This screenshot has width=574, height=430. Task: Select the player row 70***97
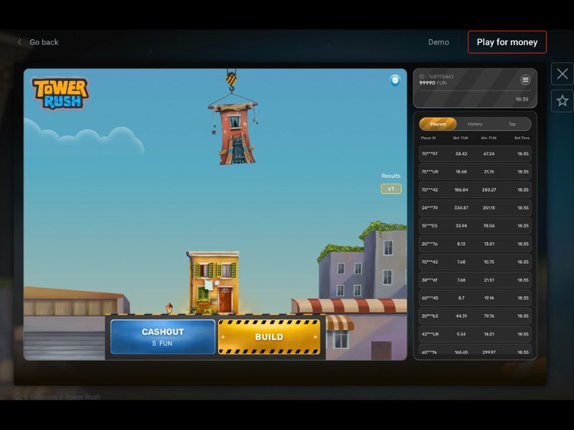(474, 156)
